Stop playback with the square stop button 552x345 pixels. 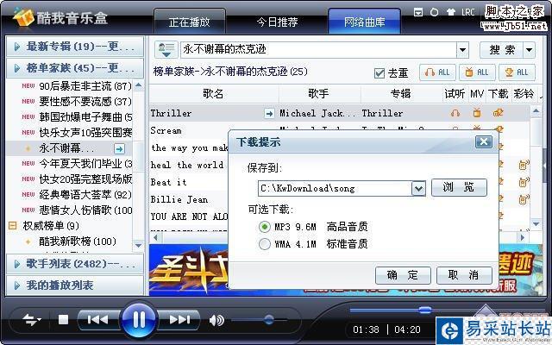(63, 319)
